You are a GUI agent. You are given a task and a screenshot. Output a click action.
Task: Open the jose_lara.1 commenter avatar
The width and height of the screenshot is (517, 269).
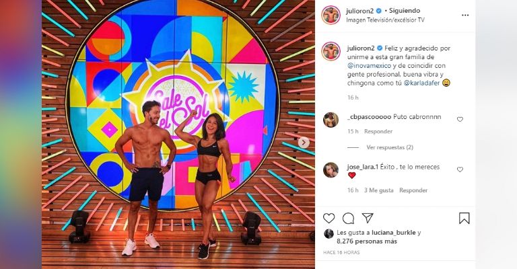pyautogui.click(x=331, y=170)
